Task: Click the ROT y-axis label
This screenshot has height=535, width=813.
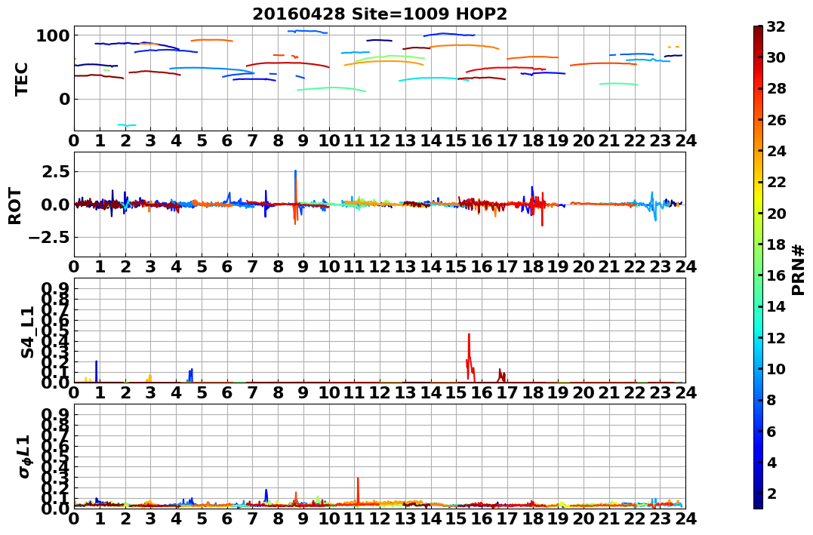Action: (x=15, y=206)
